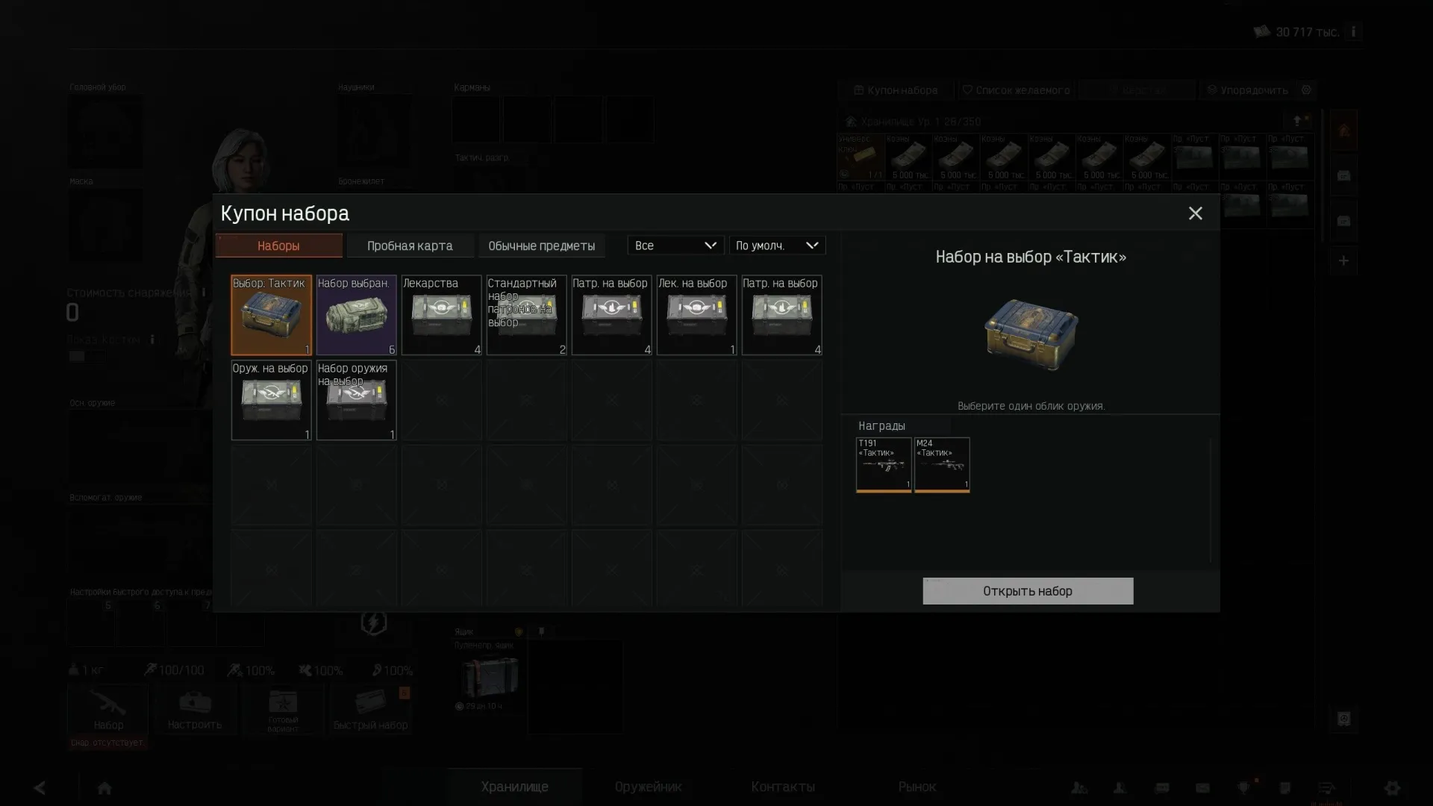Click the Tactic crate preview image

pos(1031,334)
